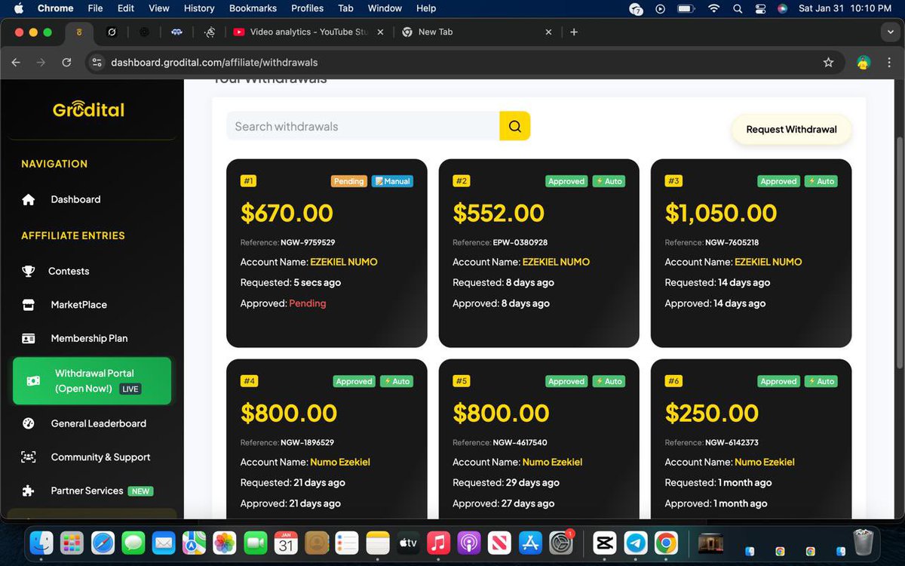Open Membership Plan via its card icon

coord(29,338)
